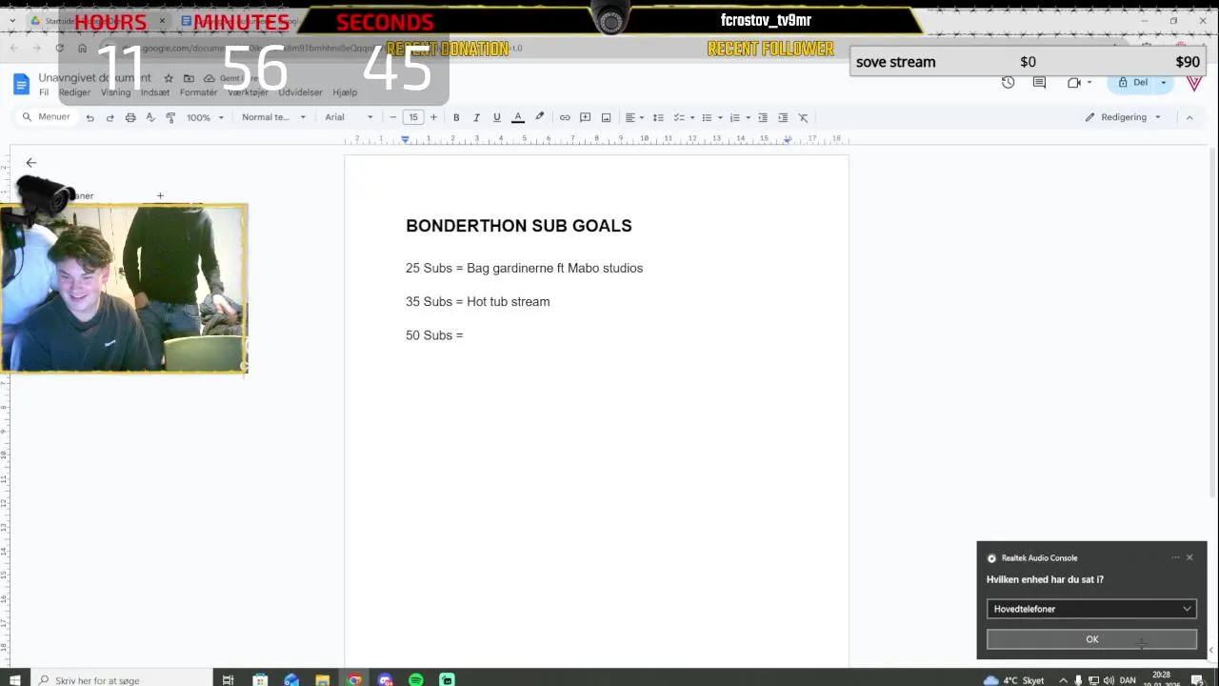Open the Google Docs home icon
The height and width of the screenshot is (686, 1219).
[21, 84]
